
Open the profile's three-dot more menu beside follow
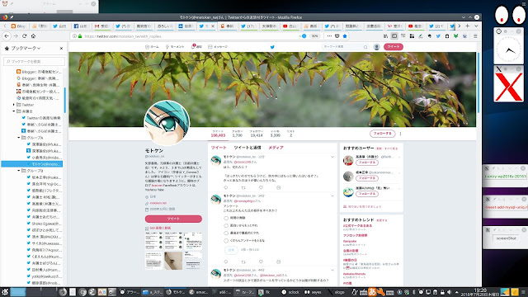[400, 134]
